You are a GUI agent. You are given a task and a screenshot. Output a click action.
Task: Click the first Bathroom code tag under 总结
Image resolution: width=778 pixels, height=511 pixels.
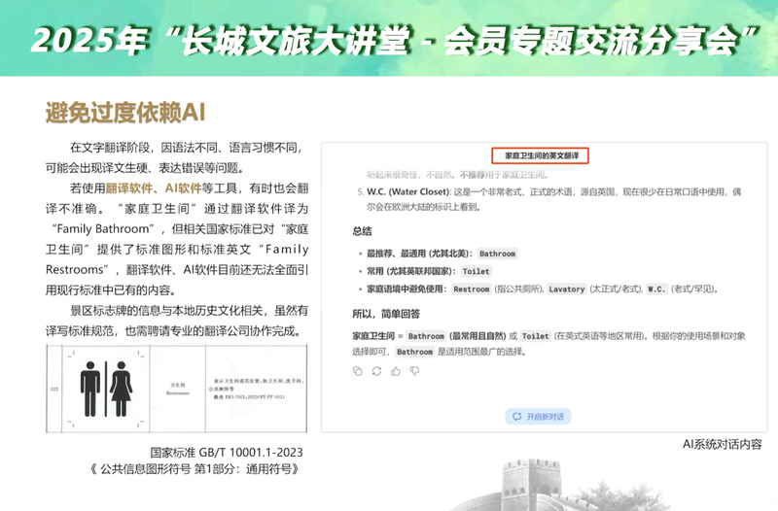pyautogui.click(x=496, y=254)
